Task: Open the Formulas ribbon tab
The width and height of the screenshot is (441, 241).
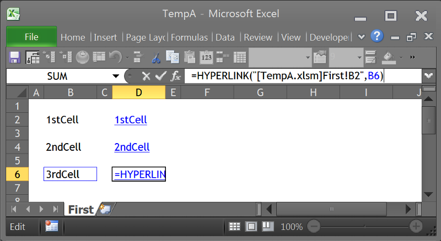Action: click(189, 37)
